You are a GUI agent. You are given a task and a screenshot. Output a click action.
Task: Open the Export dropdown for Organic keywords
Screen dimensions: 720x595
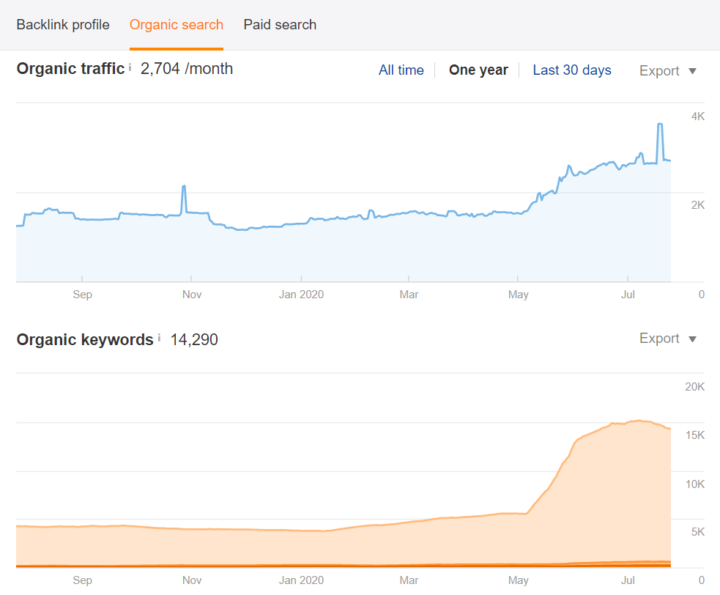[668, 339]
